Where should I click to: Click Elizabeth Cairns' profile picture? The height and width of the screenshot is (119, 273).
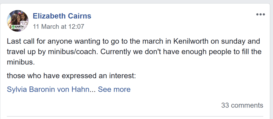click(x=18, y=21)
